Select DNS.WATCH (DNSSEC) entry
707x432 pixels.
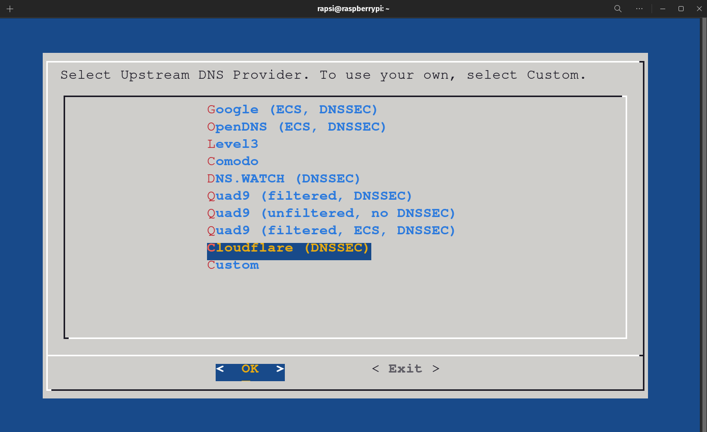point(284,179)
